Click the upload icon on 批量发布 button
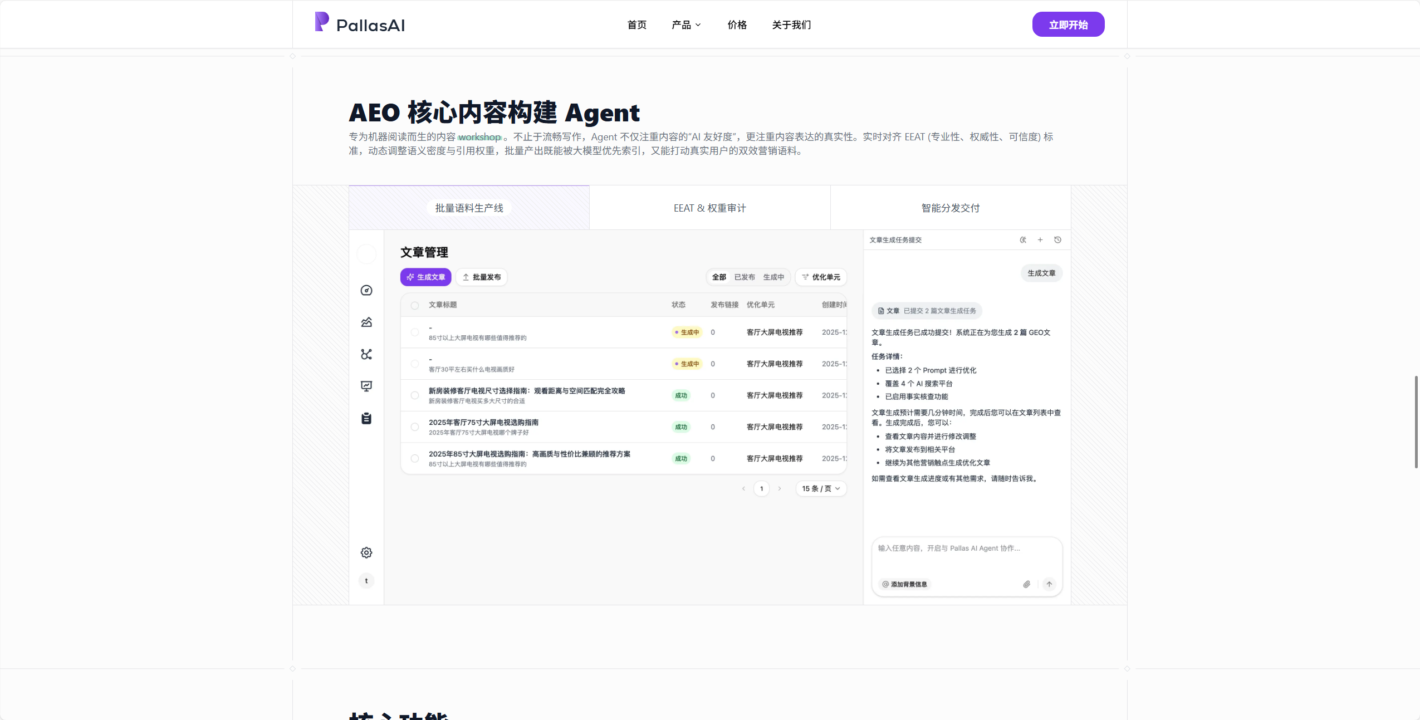 [466, 277]
